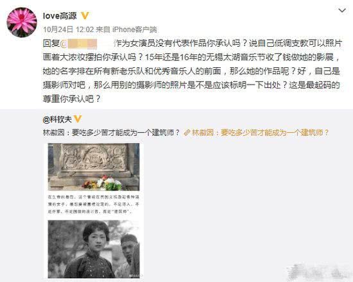Click the 回复 word starting the post
Image resolution: width=353 pixels, height=282 pixels.
[51, 44]
